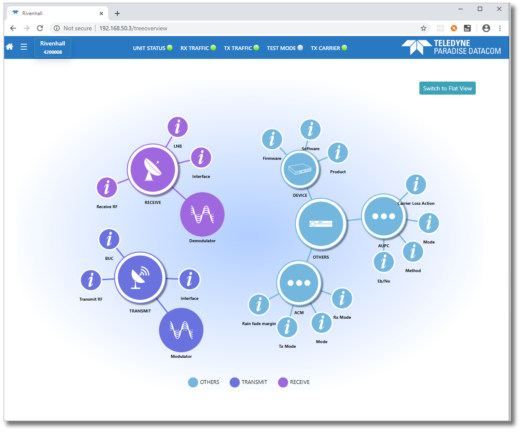This screenshot has width=530, height=439.
Task: Go to the Home page icon
Action: (x=10, y=47)
